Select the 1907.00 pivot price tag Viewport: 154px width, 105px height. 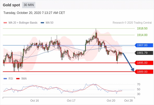pos(144,45)
